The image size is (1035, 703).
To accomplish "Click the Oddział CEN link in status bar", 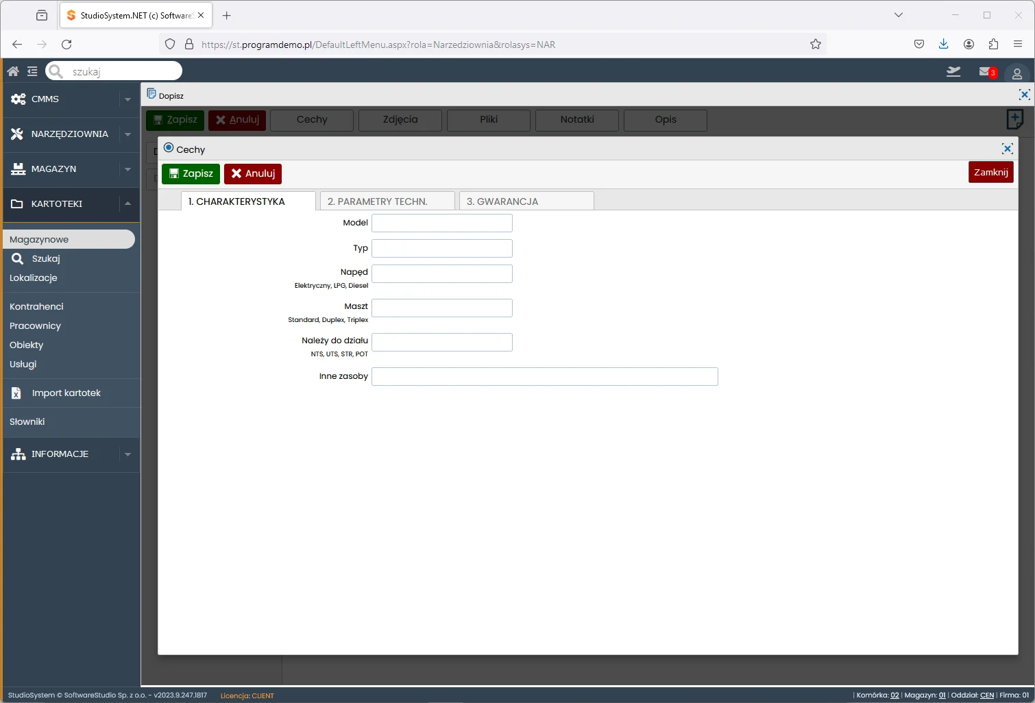I will tap(987, 695).
